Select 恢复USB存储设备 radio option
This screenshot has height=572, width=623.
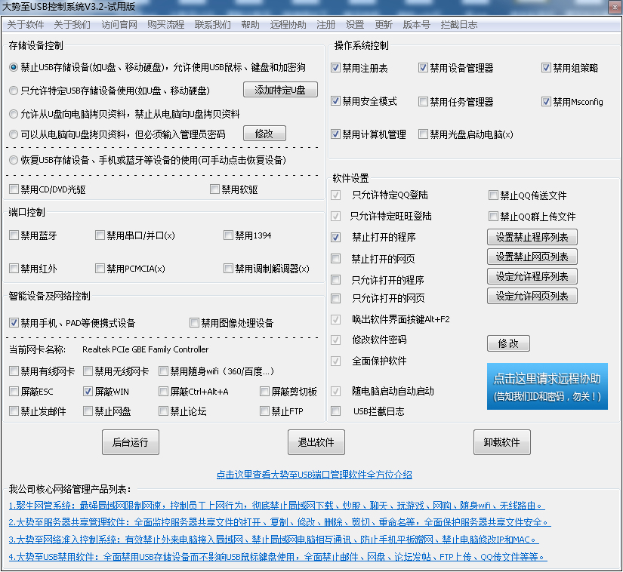14,161
